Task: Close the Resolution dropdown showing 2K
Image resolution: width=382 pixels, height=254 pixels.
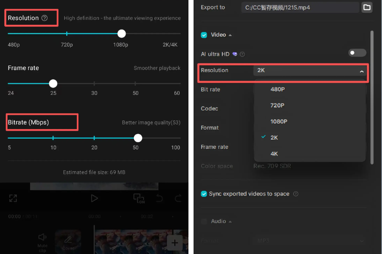Action: coord(311,71)
